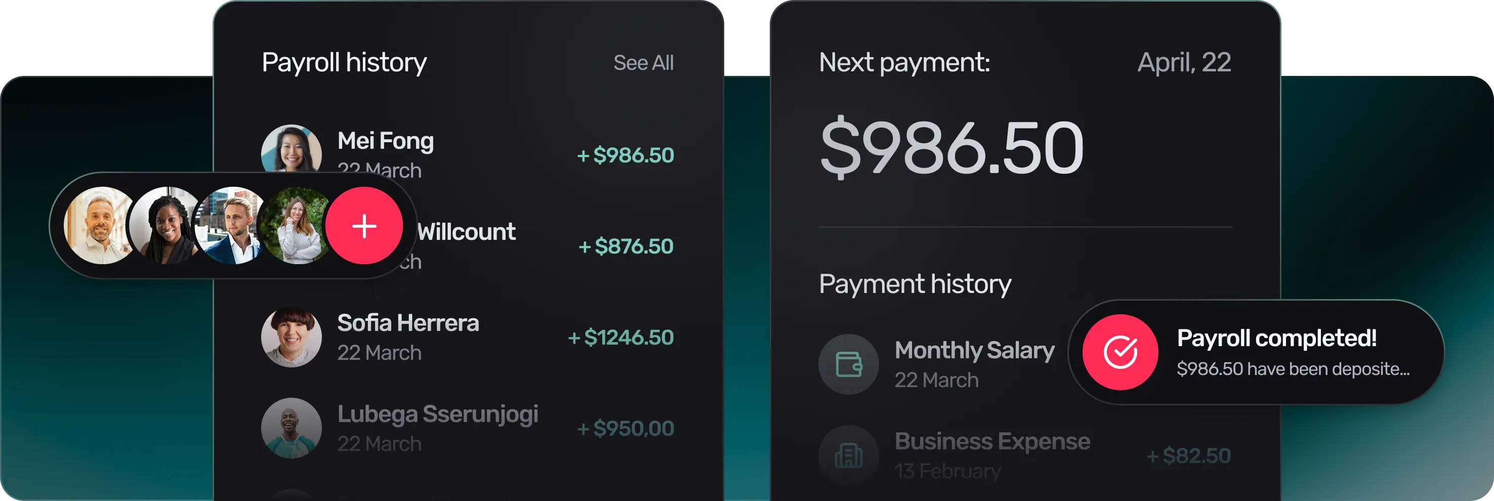Click the +$1246.50 payroll amount
Screen dimensions: 1494x501
[x=620, y=338]
